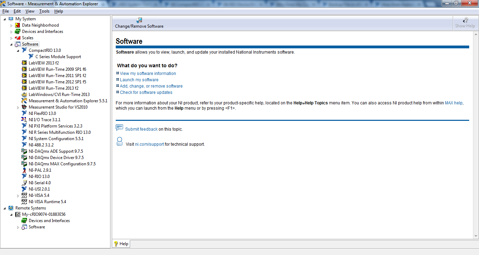Screen dimensions: 479x255
Task: Click the Data Neighborhood icon
Action: pos(18,25)
